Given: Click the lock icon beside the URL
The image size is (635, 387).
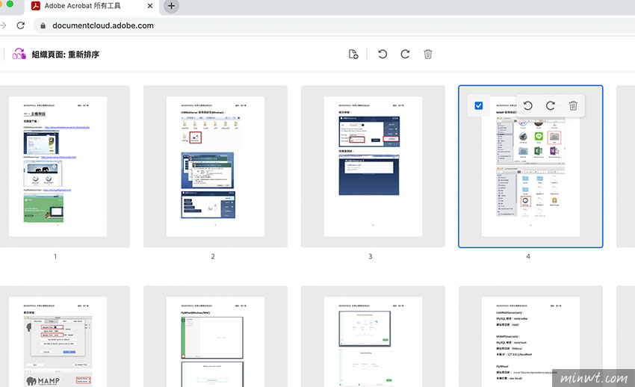Looking at the screenshot, I should [x=43, y=25].
